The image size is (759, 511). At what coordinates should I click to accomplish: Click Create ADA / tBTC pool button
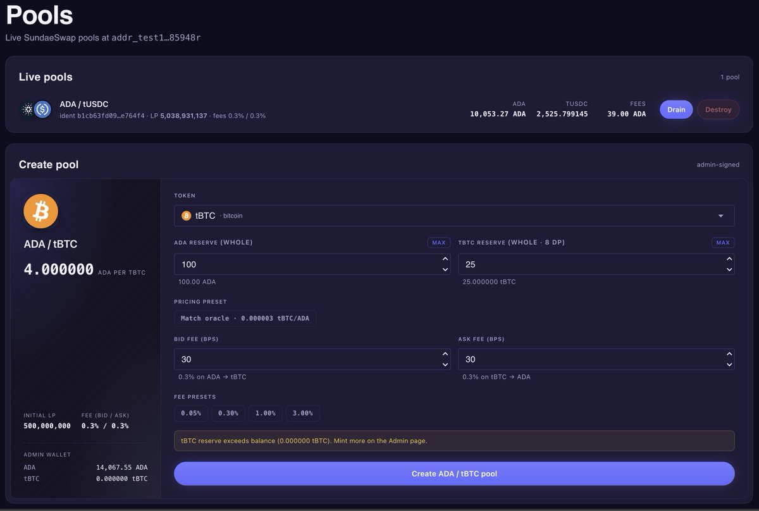(x=454, y=474)
